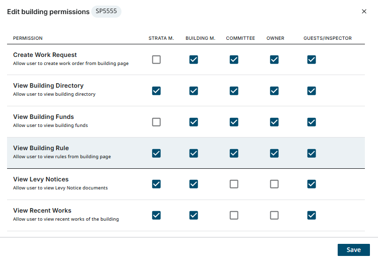378x262 pixels.
Task: Uncheck Create Work Request for Committee
Action: click(234, 59)
